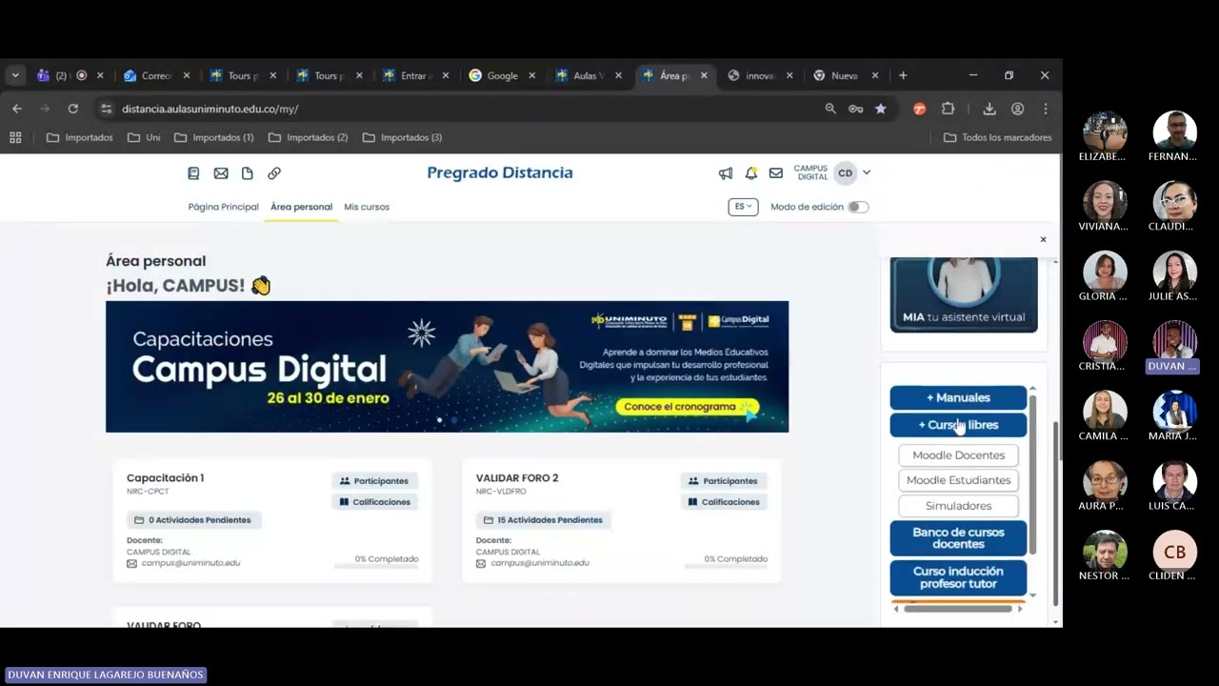Open the VALIDAR FORO 2 course title
This screenshot has height=686, width=1219.
point(517,478)
